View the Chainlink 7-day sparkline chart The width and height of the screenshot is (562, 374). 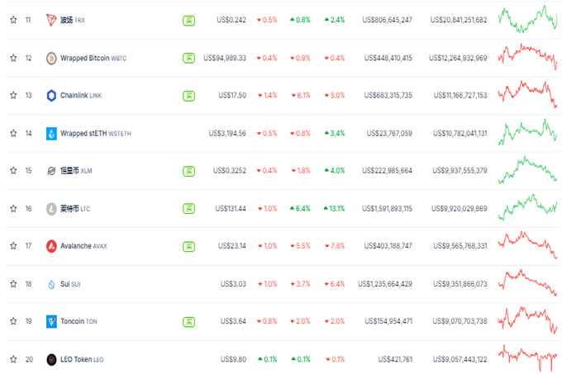click(527, 93)
